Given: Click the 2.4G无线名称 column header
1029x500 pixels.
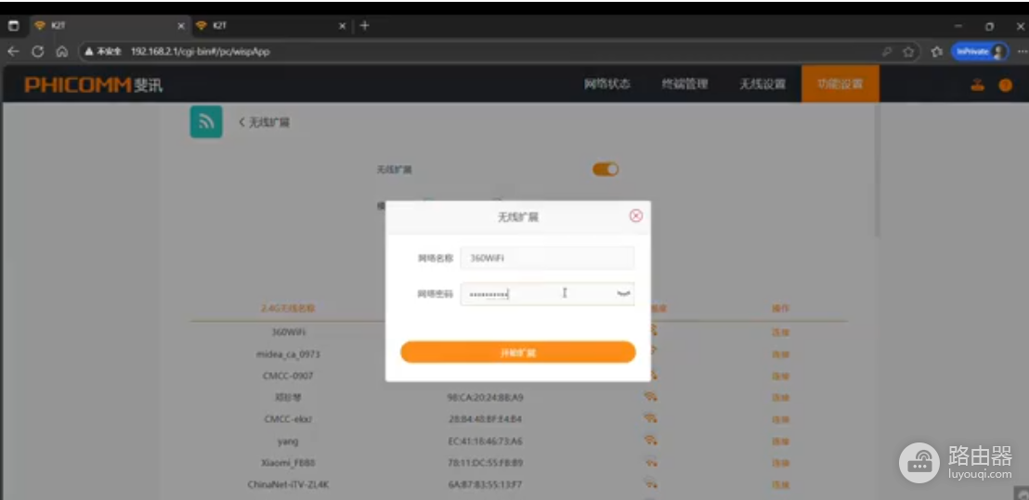Looking at the screenshot, I should tap(288, 308).
